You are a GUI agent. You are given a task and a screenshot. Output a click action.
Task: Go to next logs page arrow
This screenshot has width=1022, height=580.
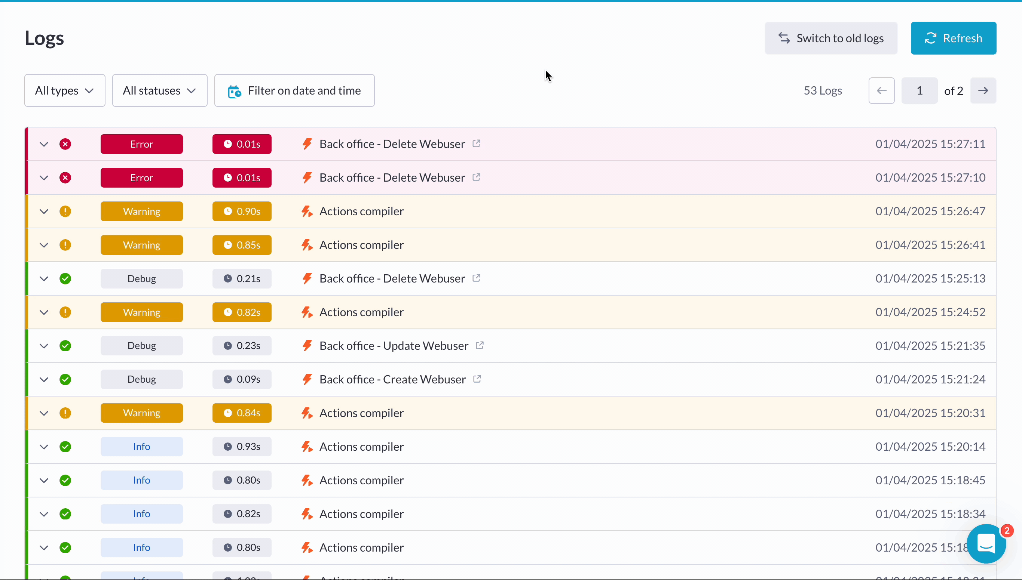click(x=983, y=90)
